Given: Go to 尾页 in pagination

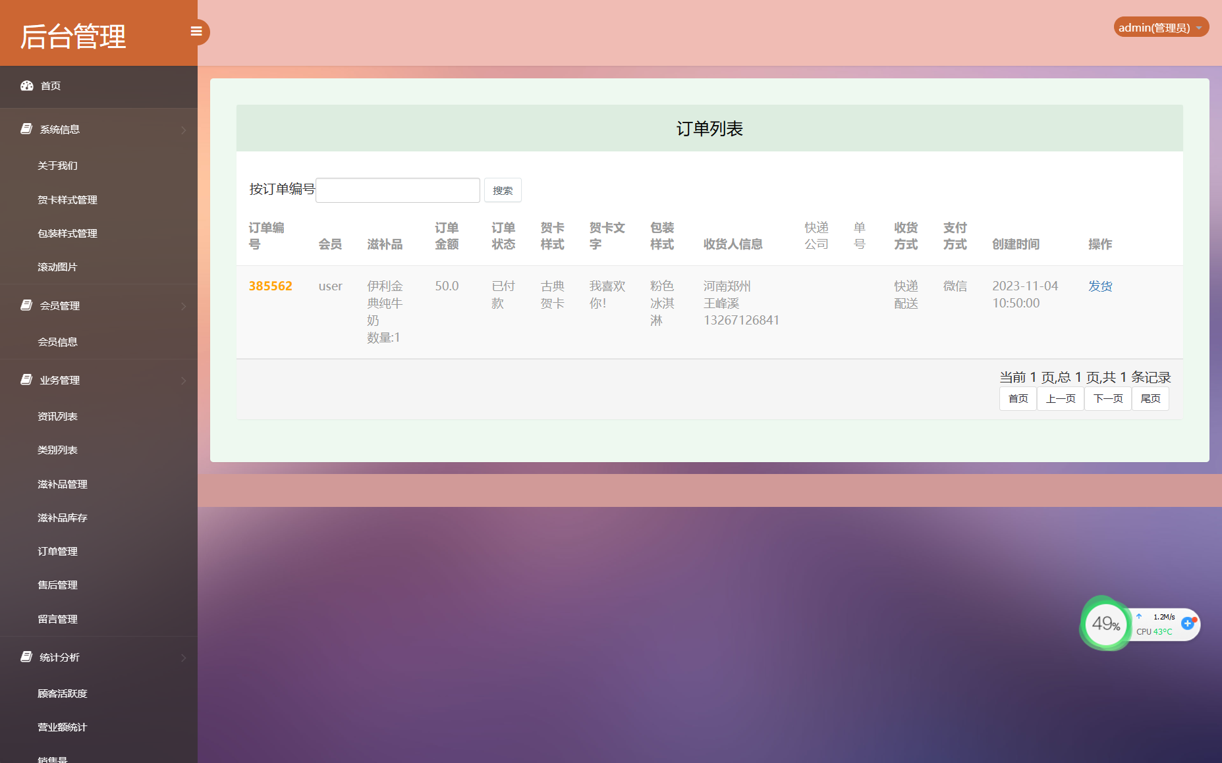Looking at the screenshot, I should tap(1150, 398).
